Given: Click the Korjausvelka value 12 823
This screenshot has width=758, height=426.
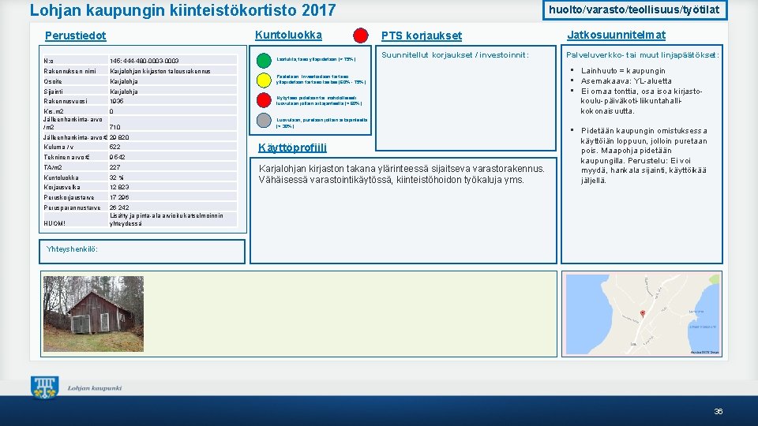Looking at the screenshot, I should 119,187.
